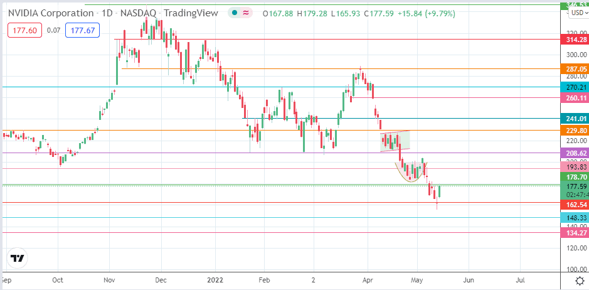589x290 pixels.
Task: Click the pink delayed data wave icon
Action: (x=246, y=13)
